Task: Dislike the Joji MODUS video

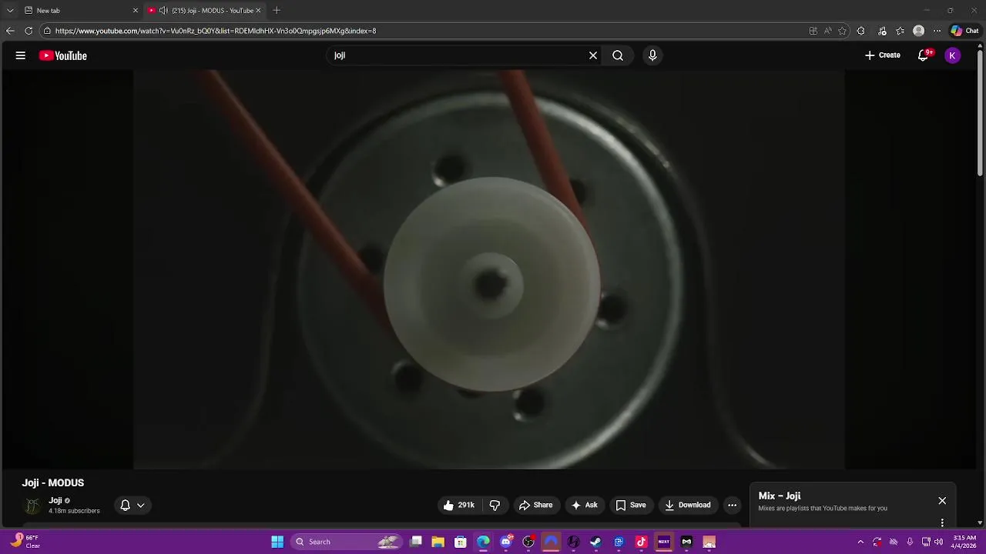Action: pyautogui.click(x=495, y=506)
